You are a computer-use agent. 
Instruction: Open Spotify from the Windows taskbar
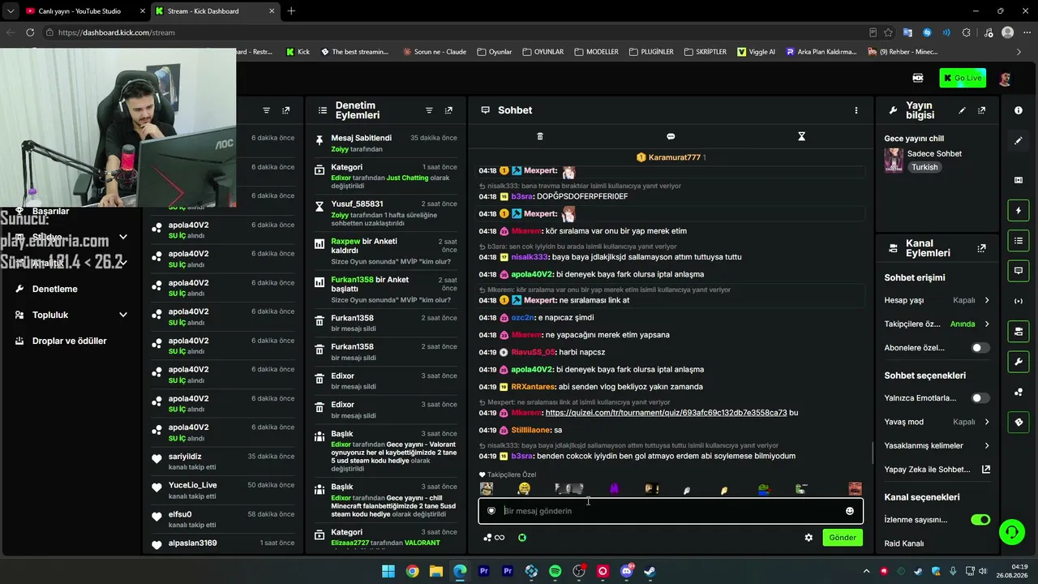click(x=555, y=571)
